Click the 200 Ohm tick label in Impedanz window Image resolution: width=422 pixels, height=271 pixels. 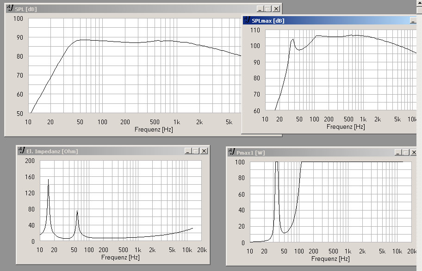point(30,161)
